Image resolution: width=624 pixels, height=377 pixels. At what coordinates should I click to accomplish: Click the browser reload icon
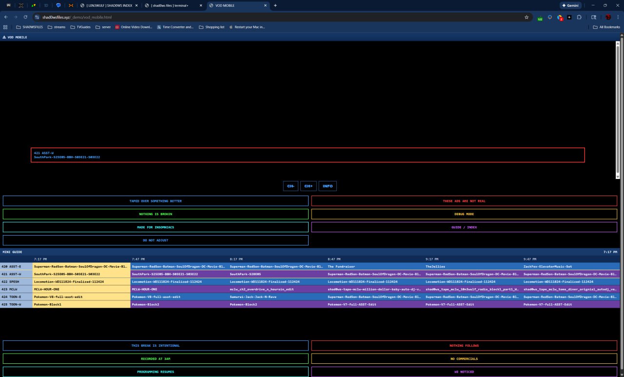25,17
